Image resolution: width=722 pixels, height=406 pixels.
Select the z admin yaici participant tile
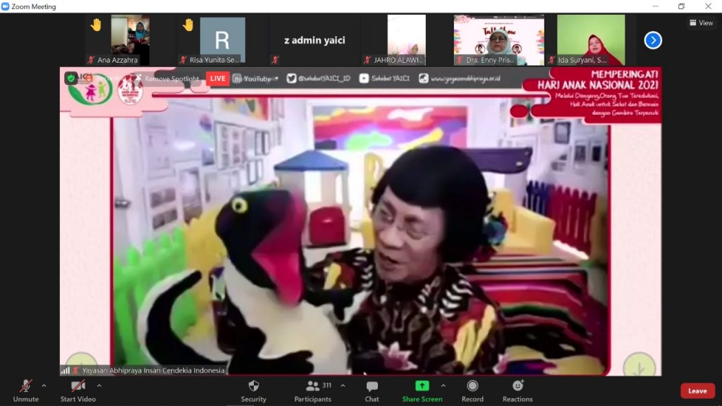(x=314, y=40)
